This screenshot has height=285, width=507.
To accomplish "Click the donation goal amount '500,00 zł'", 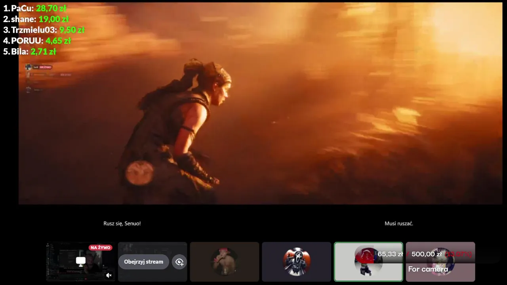I will 427,254.
